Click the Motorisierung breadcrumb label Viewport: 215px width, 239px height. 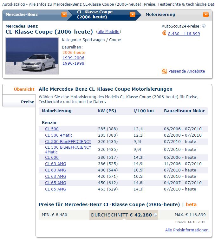(160, 15)
